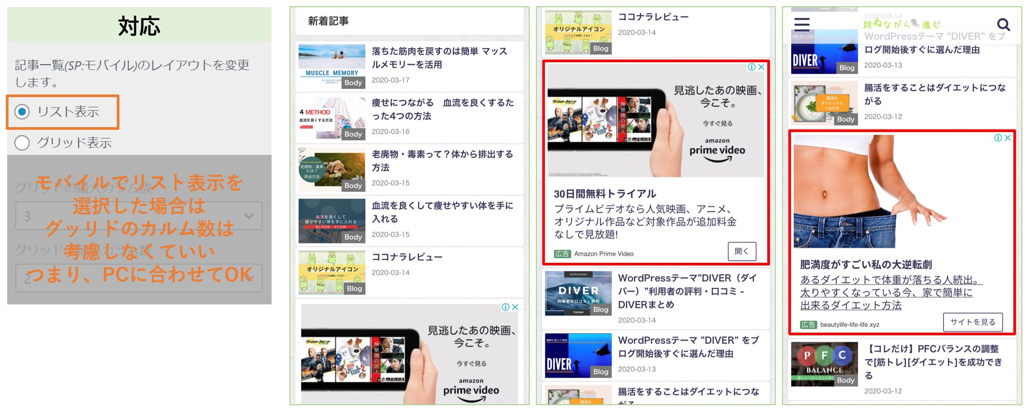The image size is (1029, 415).
Task: Click the 4 METHOD blood flow article thumbnail
Action: 332,118
